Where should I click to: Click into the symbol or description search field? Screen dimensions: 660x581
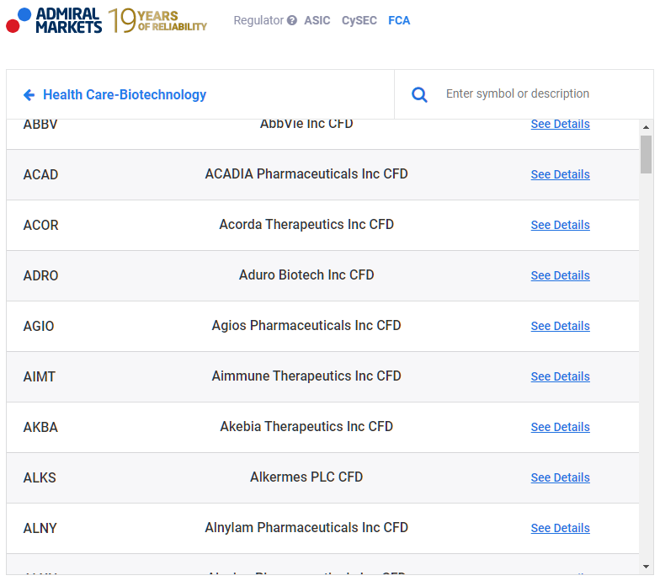coord(539,94)
